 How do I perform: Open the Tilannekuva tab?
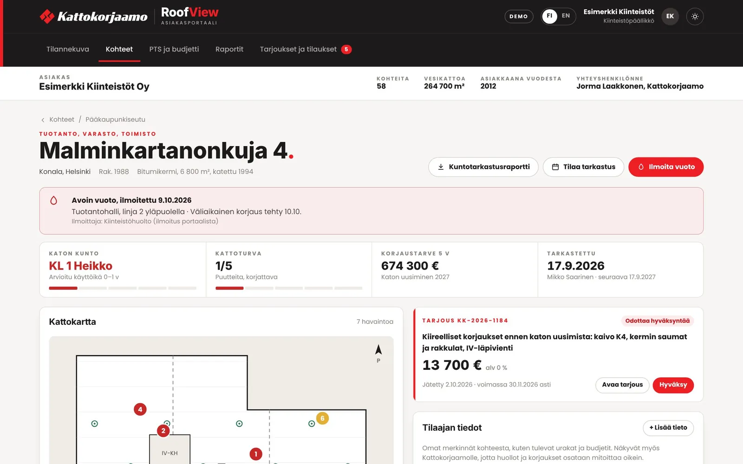click(68, 49)
